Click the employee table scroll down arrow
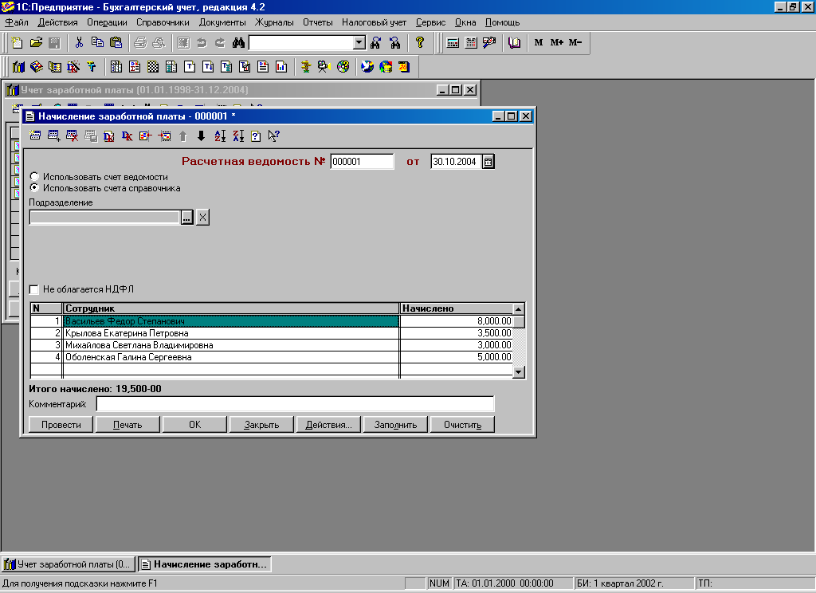The image size is (816, 593). 518,371
